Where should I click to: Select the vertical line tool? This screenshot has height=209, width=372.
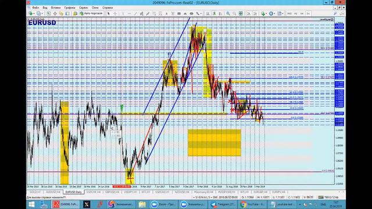(x=123, y=13)
